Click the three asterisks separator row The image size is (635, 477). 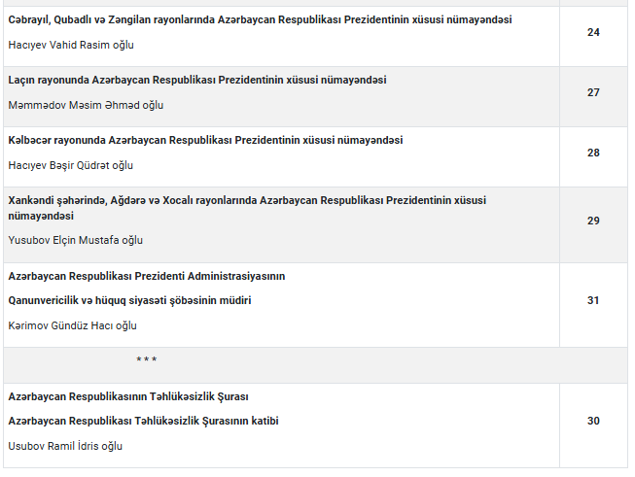(315, 365)
